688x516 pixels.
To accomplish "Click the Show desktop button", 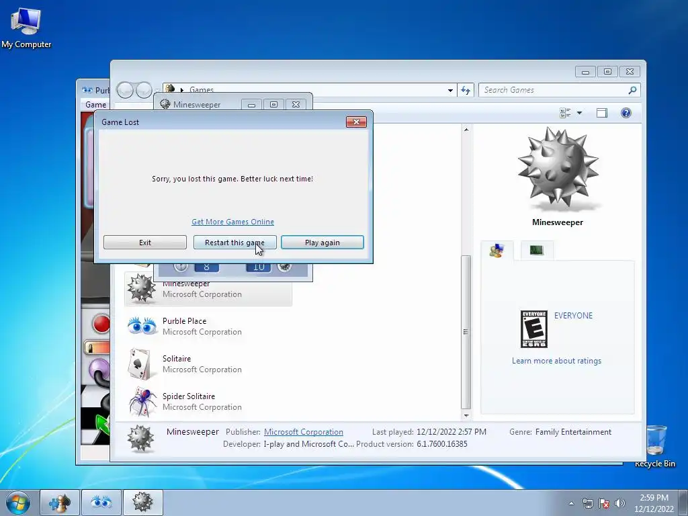I will point(683,503).
